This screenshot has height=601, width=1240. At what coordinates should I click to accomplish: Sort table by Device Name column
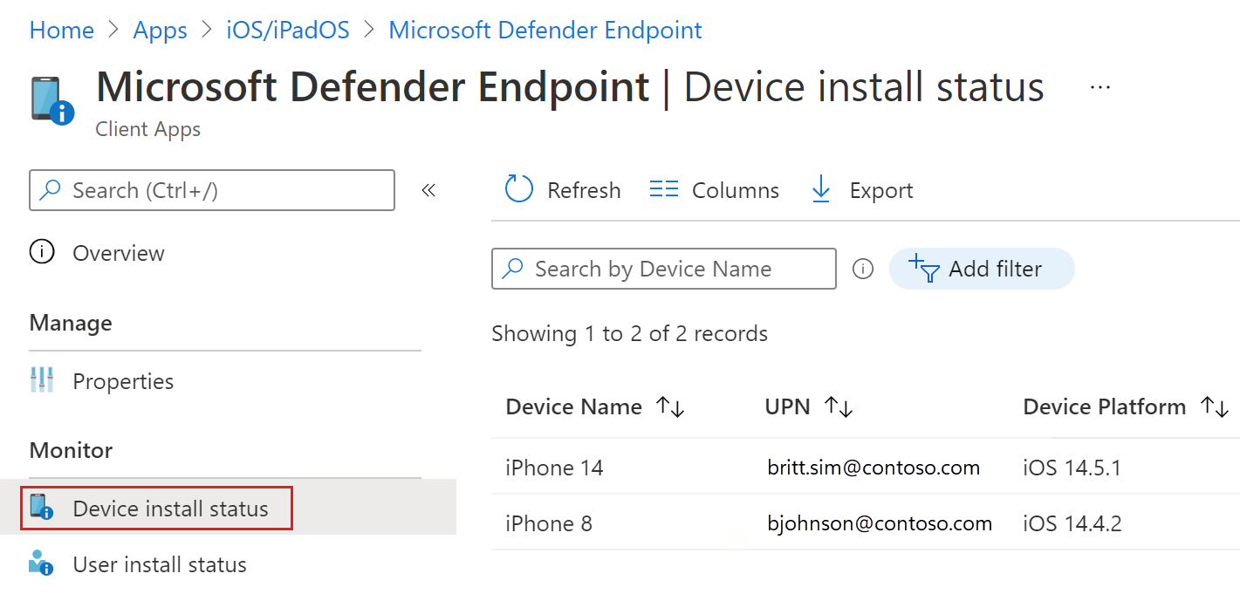coord(670,406)
